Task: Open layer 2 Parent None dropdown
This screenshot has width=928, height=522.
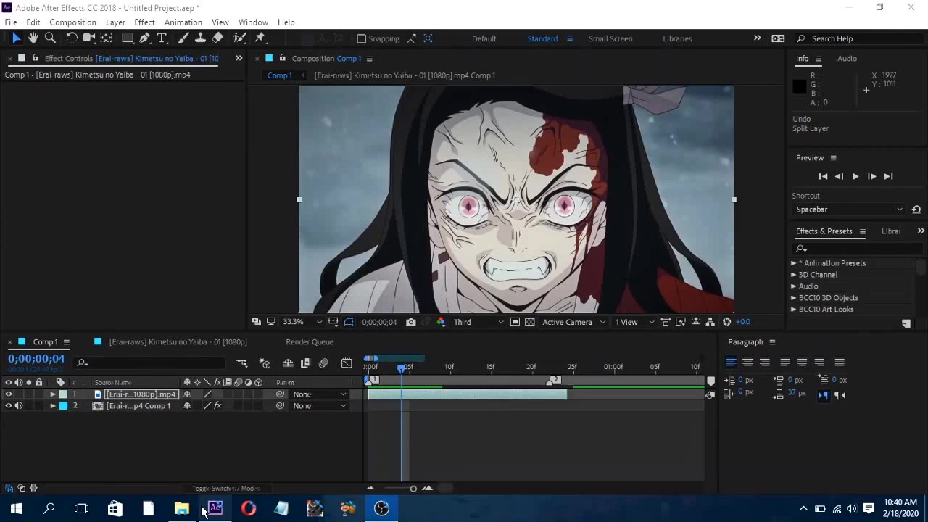Action: pyautogui.click(x=319, y=406)
